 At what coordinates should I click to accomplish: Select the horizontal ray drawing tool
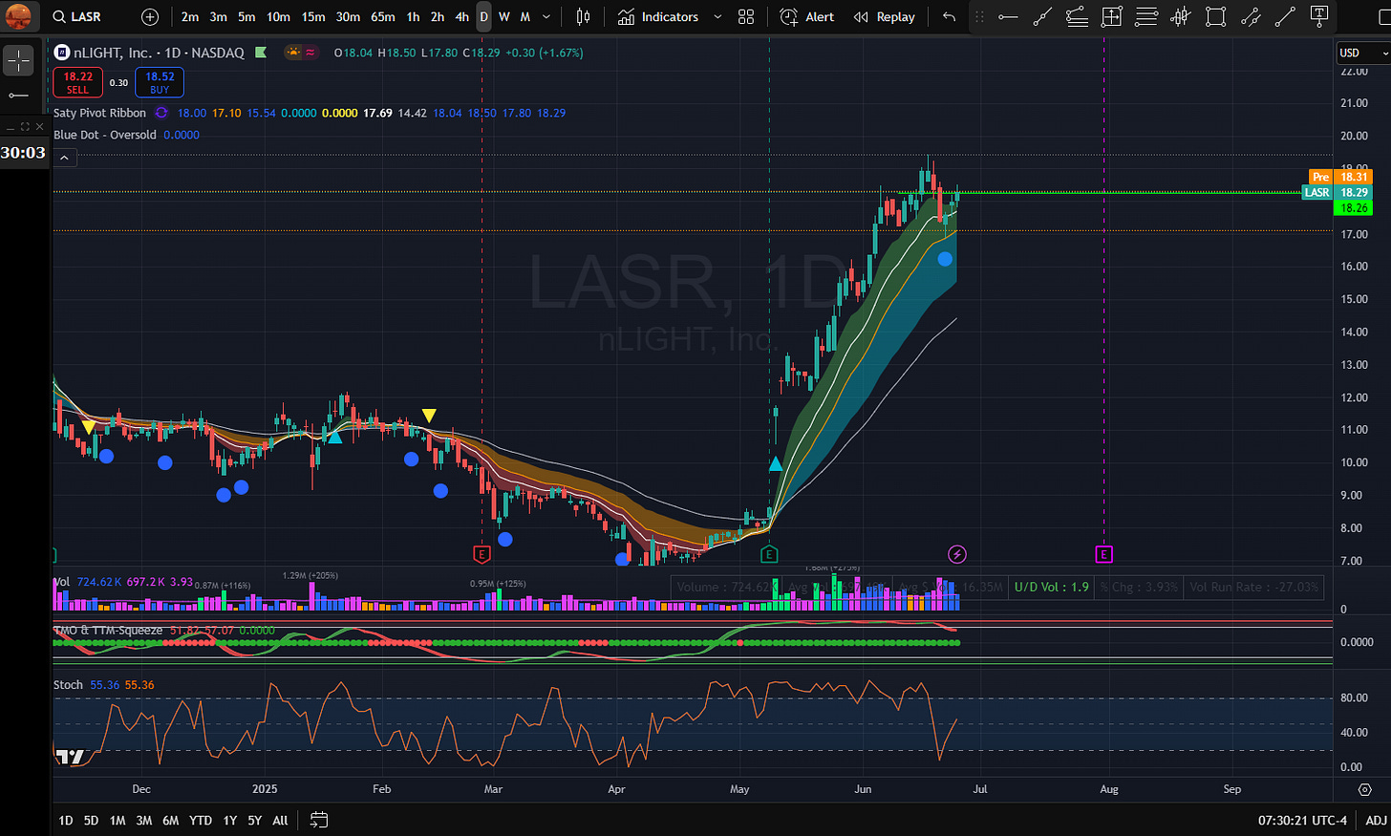(1008, 17)
